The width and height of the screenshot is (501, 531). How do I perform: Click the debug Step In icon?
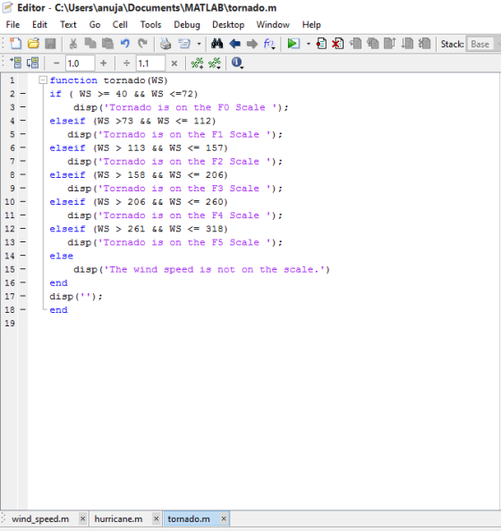tap(373, 44)
